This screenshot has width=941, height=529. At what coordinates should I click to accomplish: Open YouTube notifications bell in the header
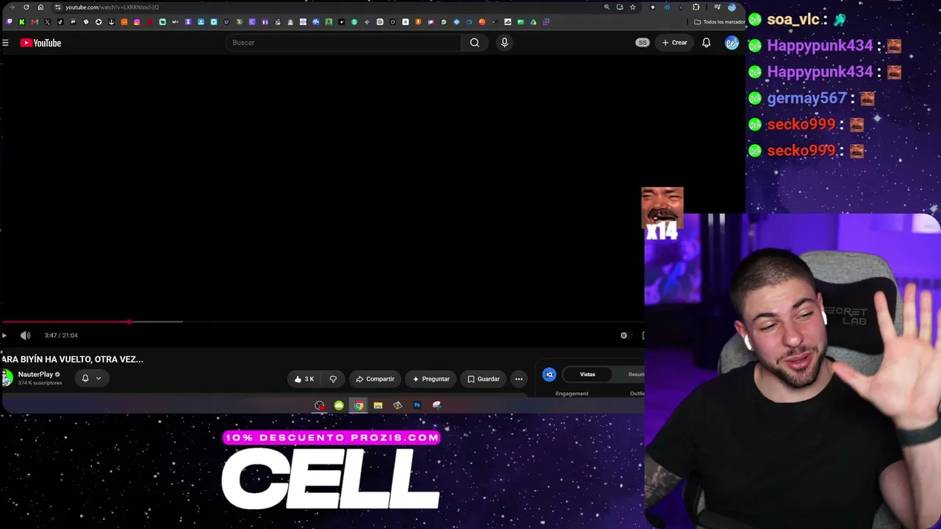click(x=706, y=43)
